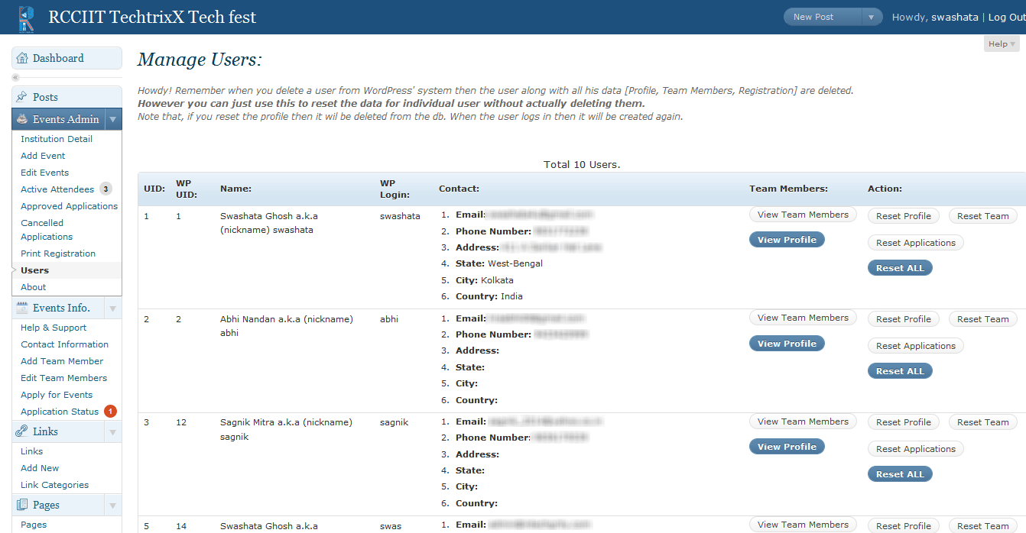Screen dimensions: 1026x533
Task: Open Approved Applications menu item
Action: 69,206
